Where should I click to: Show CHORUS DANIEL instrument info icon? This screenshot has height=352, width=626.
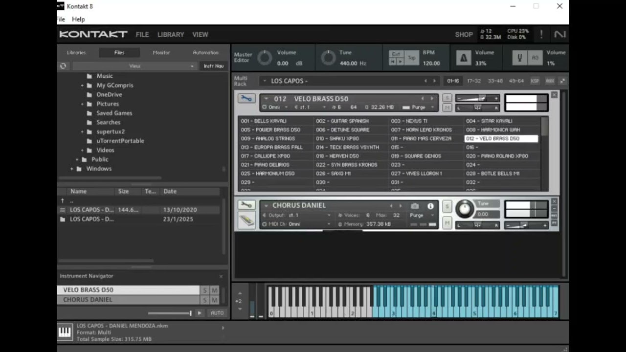click(430, 206)
